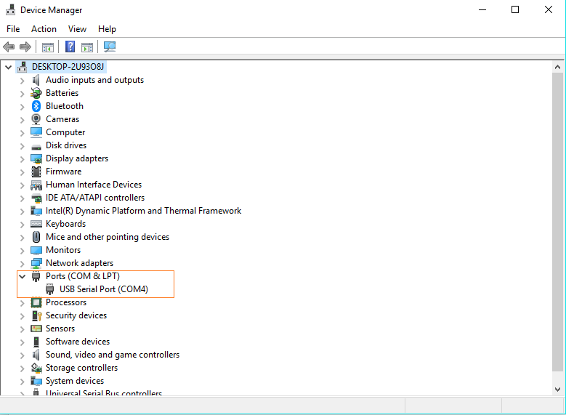Select Sound, video and game controllers
This screenshot has width=566, height=415.
coord(112,355)
